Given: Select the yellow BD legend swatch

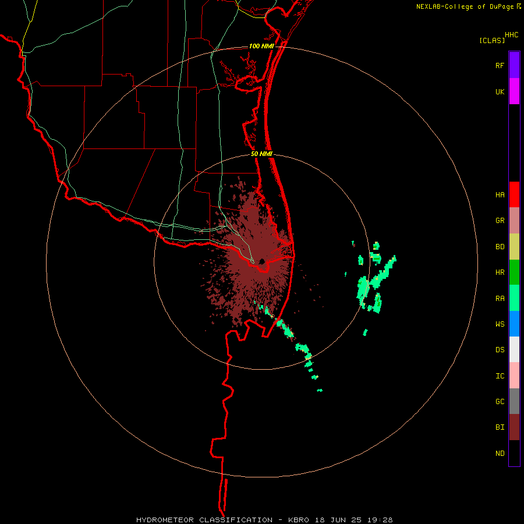Looking at the screenshot, I should click(x=514, y=247).
